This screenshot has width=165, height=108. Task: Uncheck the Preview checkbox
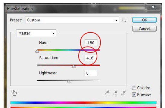click(x=134, y=94)
